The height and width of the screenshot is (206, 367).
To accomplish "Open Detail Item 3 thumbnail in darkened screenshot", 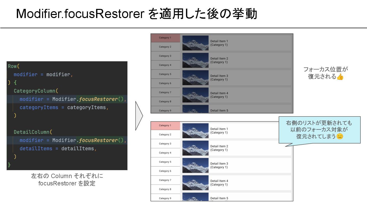I will pos(195,78).
